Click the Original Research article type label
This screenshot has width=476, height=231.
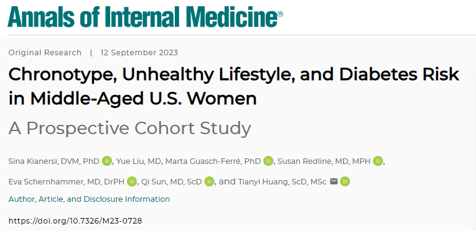(x=45, y=52)
